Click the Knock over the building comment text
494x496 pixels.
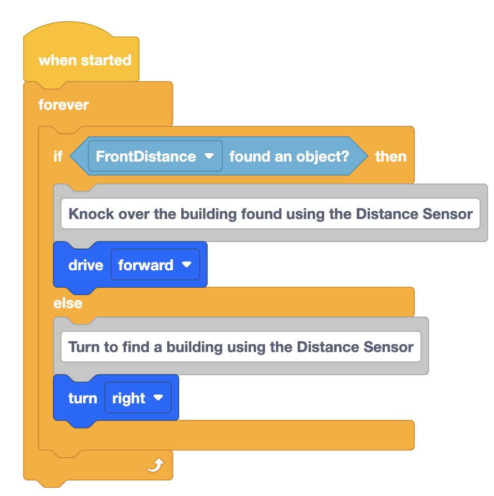coord(271,214)
